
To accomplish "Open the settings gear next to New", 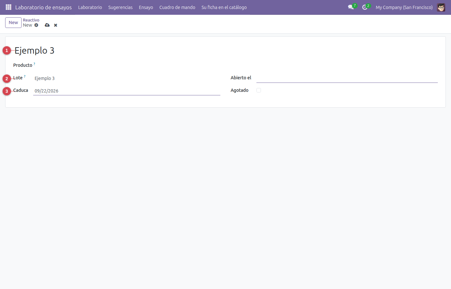I will pyautogui.click(x=36, y=25).
